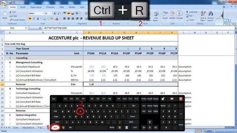
Task: Activate the Format Painter
Action: (x=17, y=20)
